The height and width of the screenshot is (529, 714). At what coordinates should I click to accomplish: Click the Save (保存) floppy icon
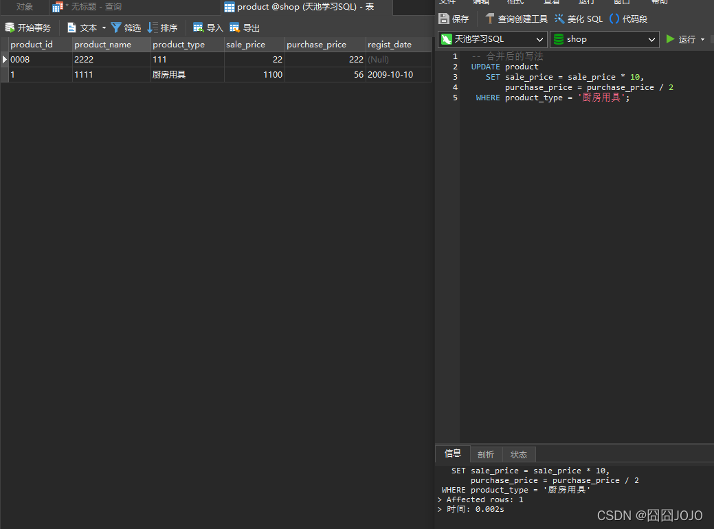443,19
